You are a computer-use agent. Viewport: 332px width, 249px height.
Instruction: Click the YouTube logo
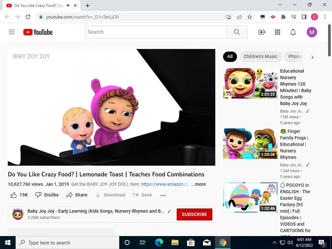coord(38,32)
